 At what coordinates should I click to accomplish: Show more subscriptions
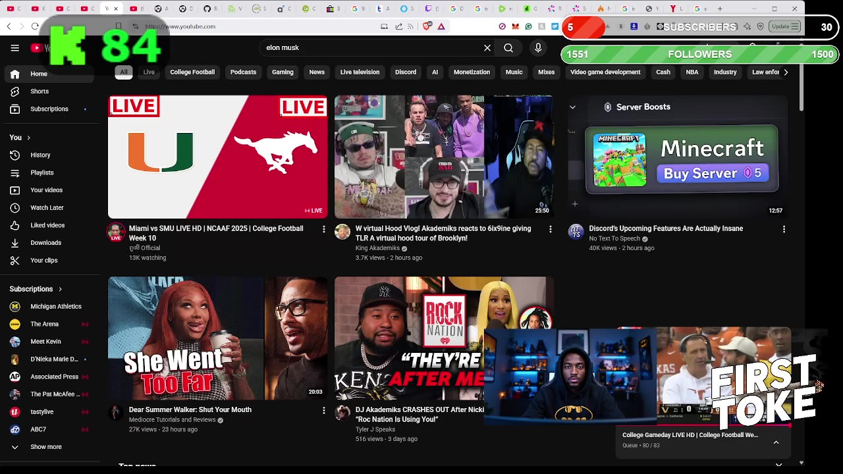coord(50,447)
